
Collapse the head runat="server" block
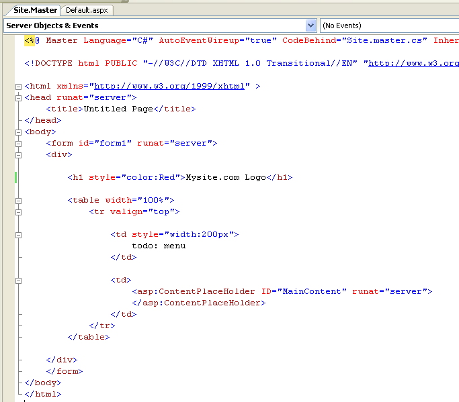point(19,98)
